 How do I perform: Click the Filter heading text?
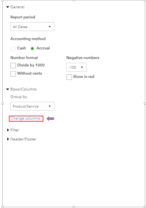pyautogui.click(x=15, y=130)
